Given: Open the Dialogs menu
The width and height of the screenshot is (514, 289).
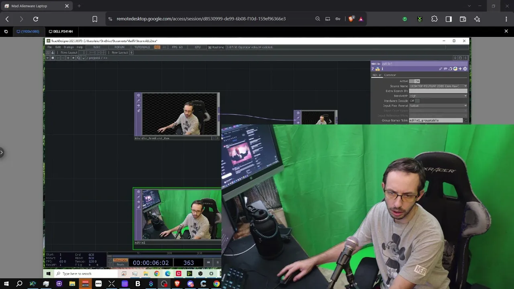Looking at the screenshot, I should pos(69,47).
